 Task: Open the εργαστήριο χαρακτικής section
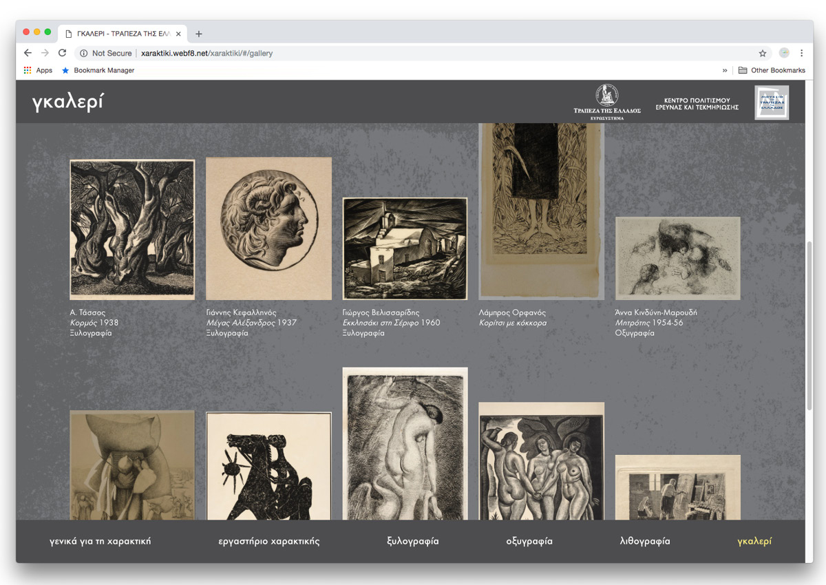click(269, 541)
